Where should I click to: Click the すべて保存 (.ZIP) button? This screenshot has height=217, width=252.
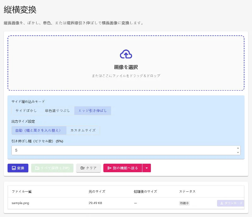(52, 168)
